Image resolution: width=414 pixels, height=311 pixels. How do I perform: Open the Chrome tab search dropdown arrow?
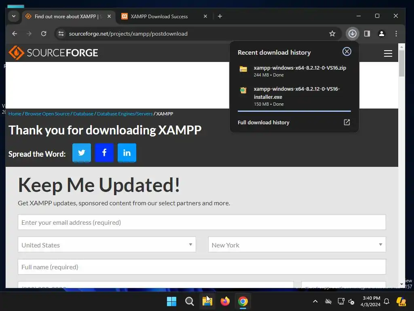(x=14, y=16)
